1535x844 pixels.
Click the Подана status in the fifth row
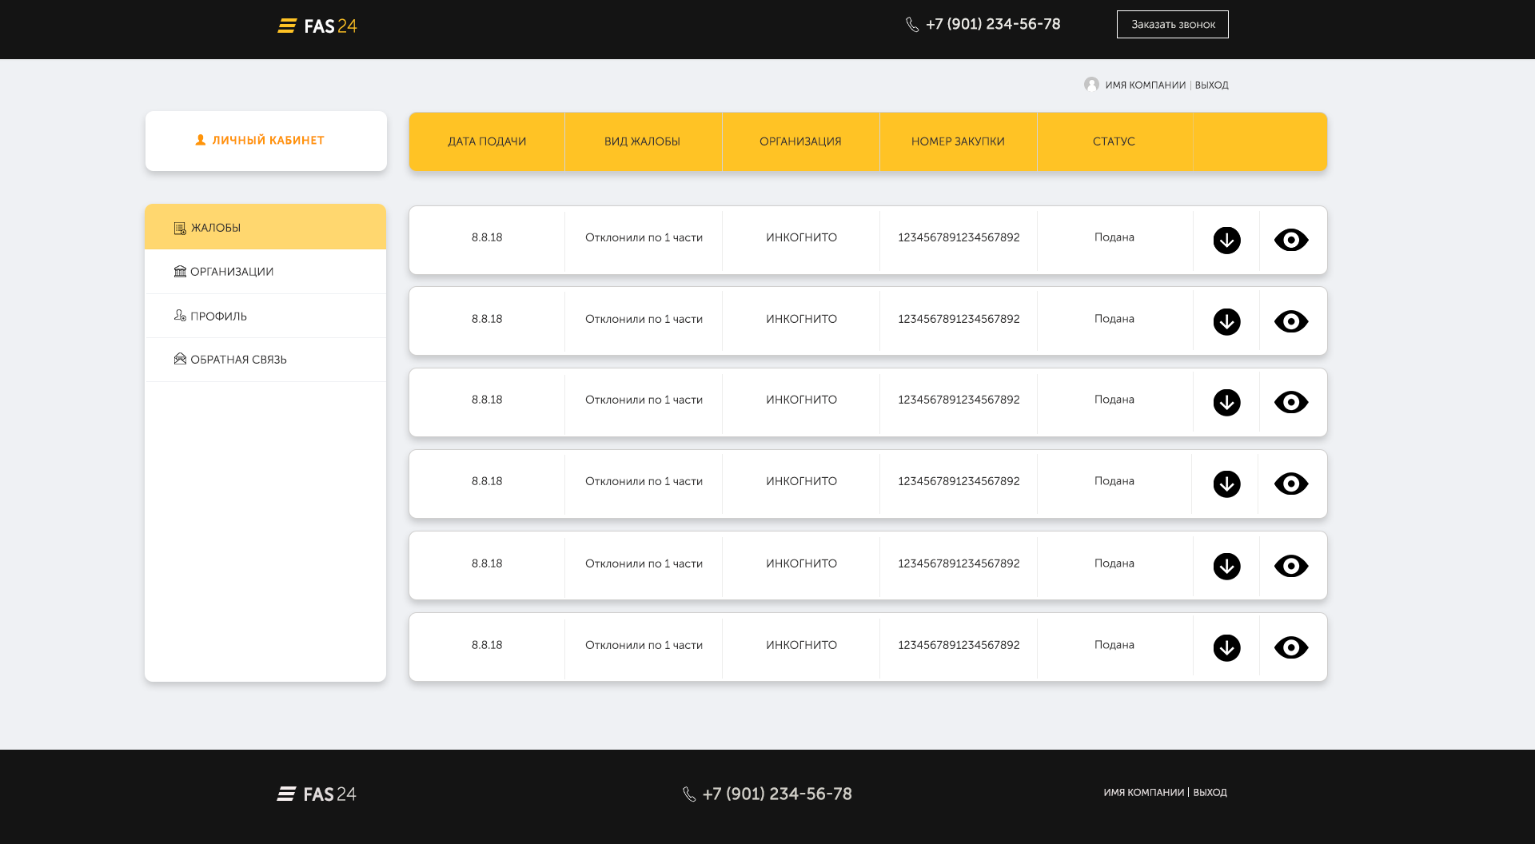[1114, 563]
